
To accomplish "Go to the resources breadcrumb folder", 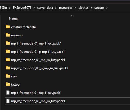I will (x=66, y=8).
